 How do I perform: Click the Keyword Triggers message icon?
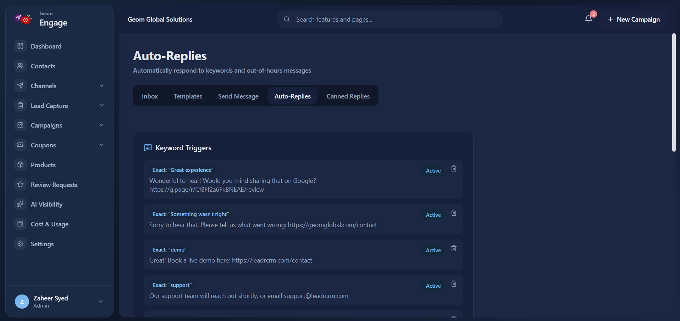pos(148,148)
